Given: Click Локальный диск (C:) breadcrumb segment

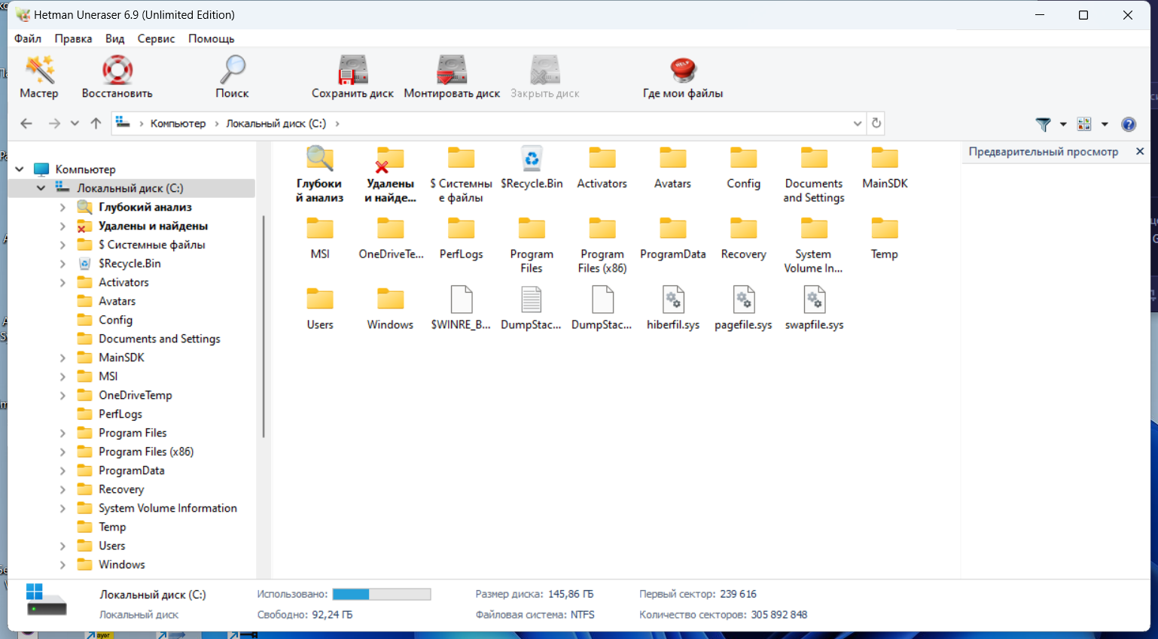Looking at the screenshot, I should (x=276, y=123).
